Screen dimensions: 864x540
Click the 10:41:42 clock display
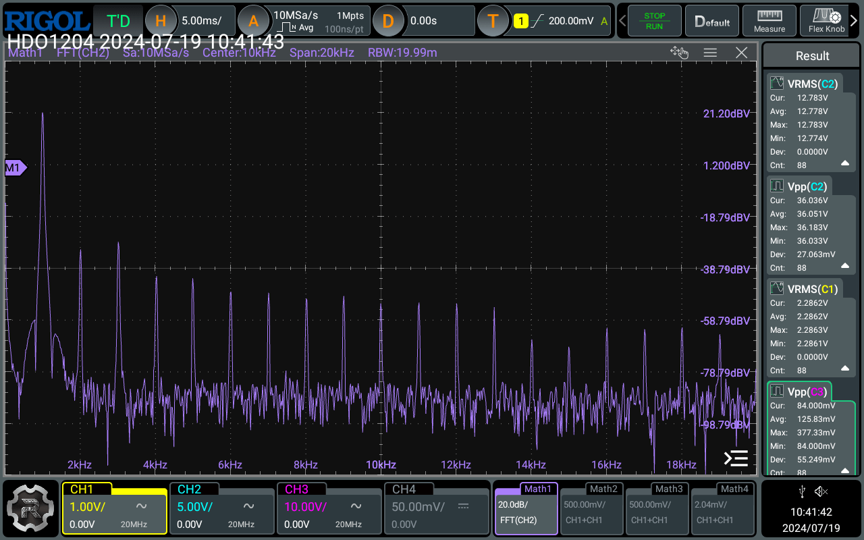coord(811,512)
